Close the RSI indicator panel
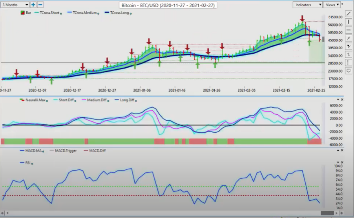 342,162
